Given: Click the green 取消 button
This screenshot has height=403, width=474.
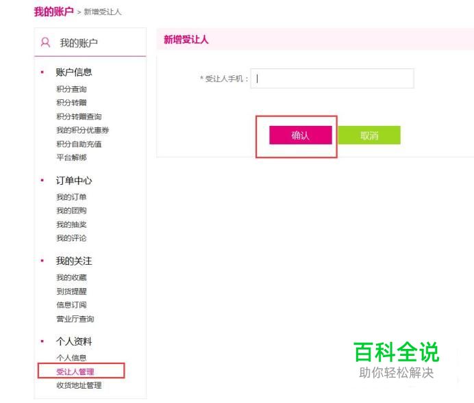Looking at the screenshot, I should [369, 135].
